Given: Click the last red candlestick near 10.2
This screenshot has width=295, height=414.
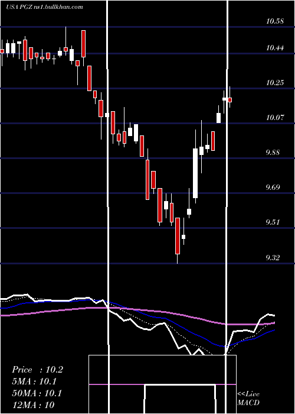Looking at the screenshot, I should tap(230, 100).
